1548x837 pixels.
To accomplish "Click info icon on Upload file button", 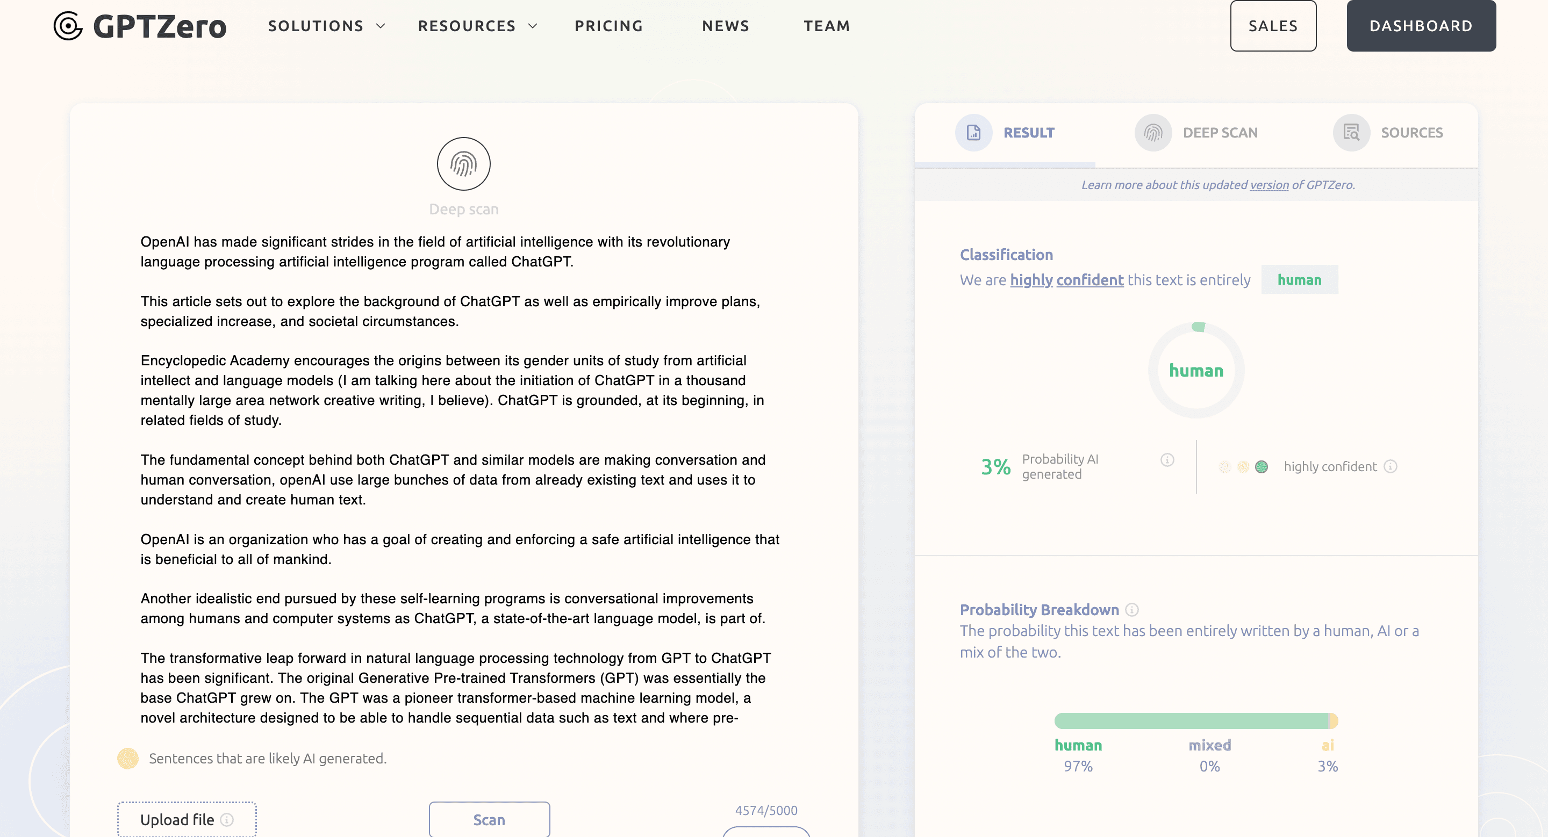I will [x=227, y=820].
